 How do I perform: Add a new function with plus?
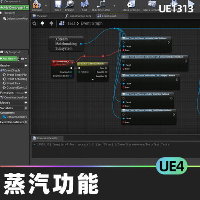pyautogui.click(x=26, y=92)
